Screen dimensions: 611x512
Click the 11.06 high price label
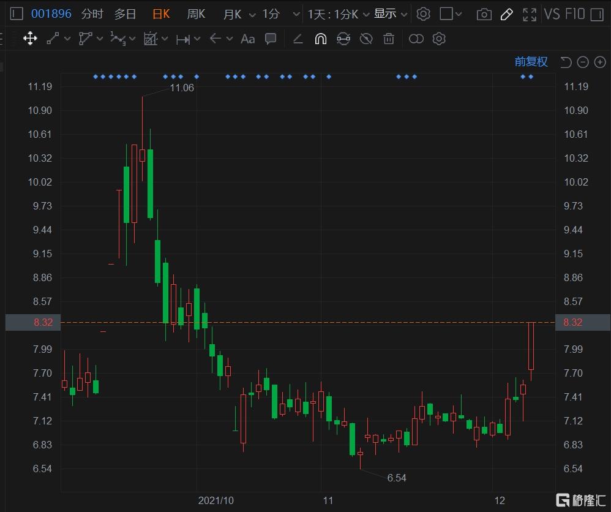click(x=182, y=88)
